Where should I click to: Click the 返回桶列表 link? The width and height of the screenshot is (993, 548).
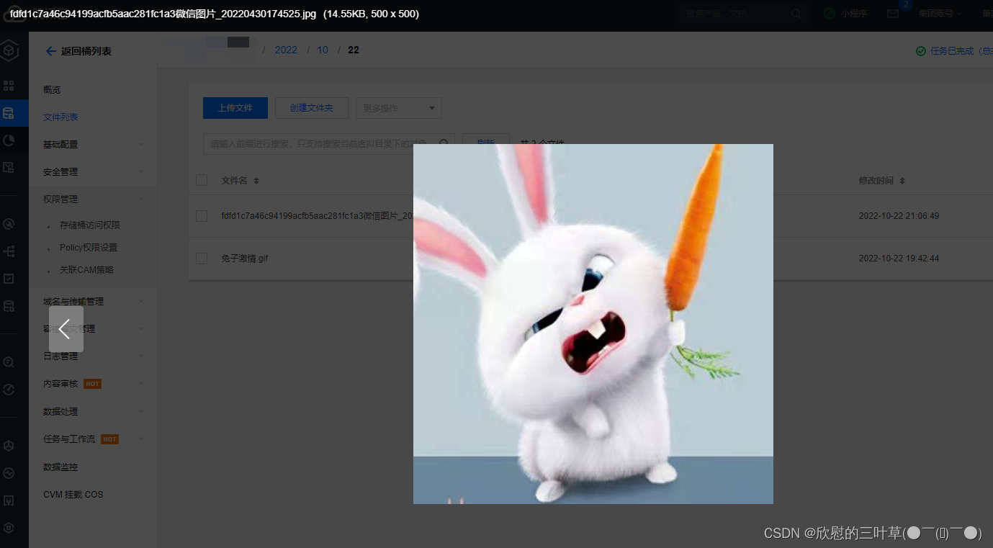coord(86,51)
